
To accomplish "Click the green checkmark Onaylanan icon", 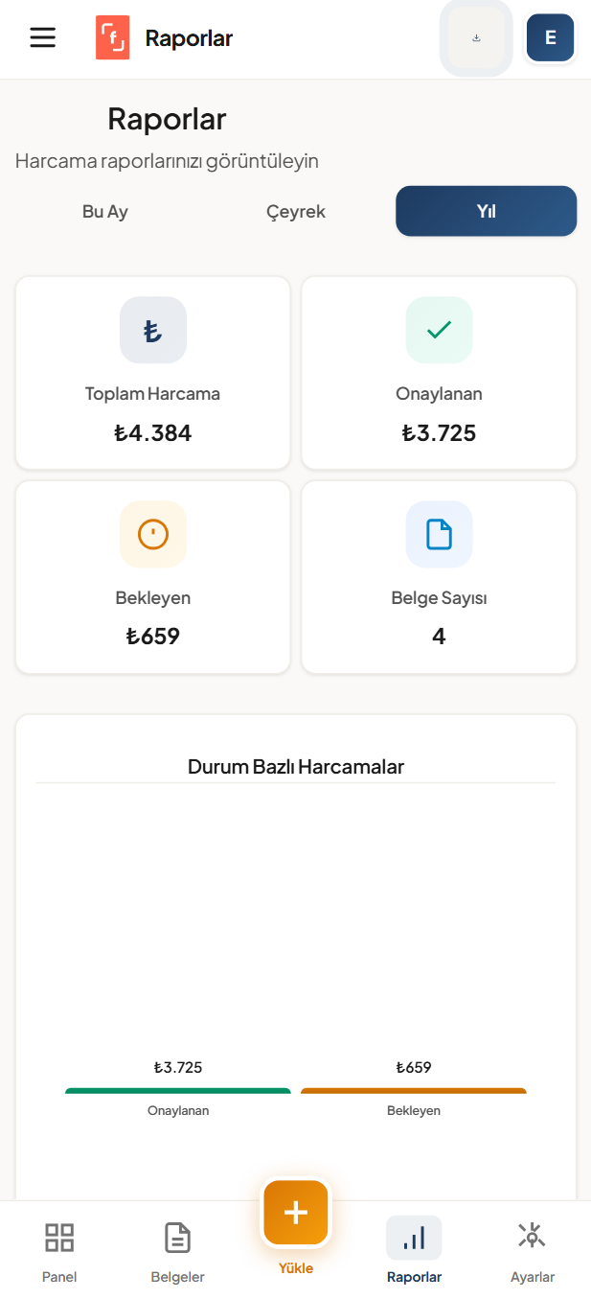I will pos(439,331).
